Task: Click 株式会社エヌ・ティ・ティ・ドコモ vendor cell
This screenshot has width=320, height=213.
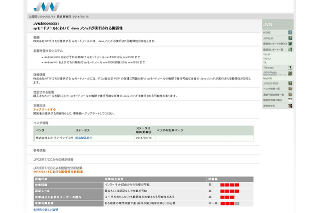Action: [54, 138]
